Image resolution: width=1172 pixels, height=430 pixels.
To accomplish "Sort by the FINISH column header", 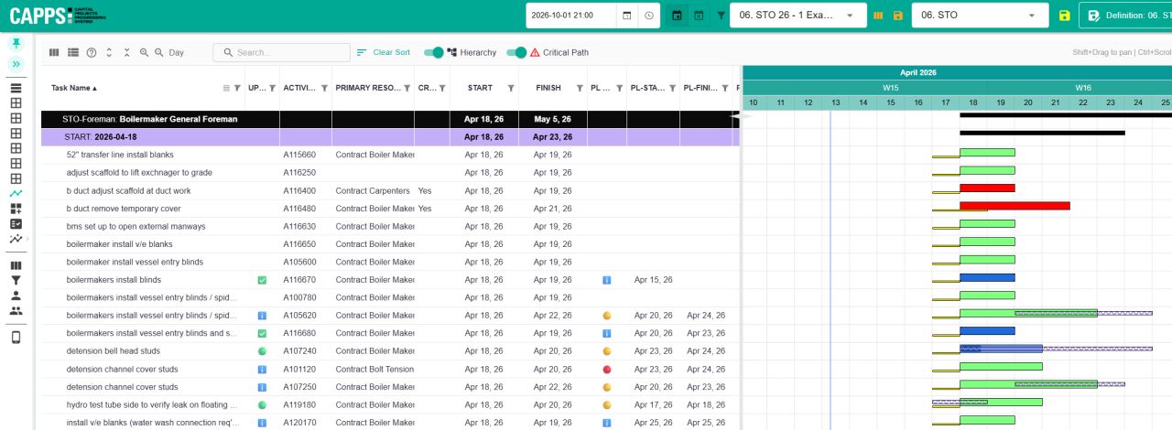I will 548,88.
